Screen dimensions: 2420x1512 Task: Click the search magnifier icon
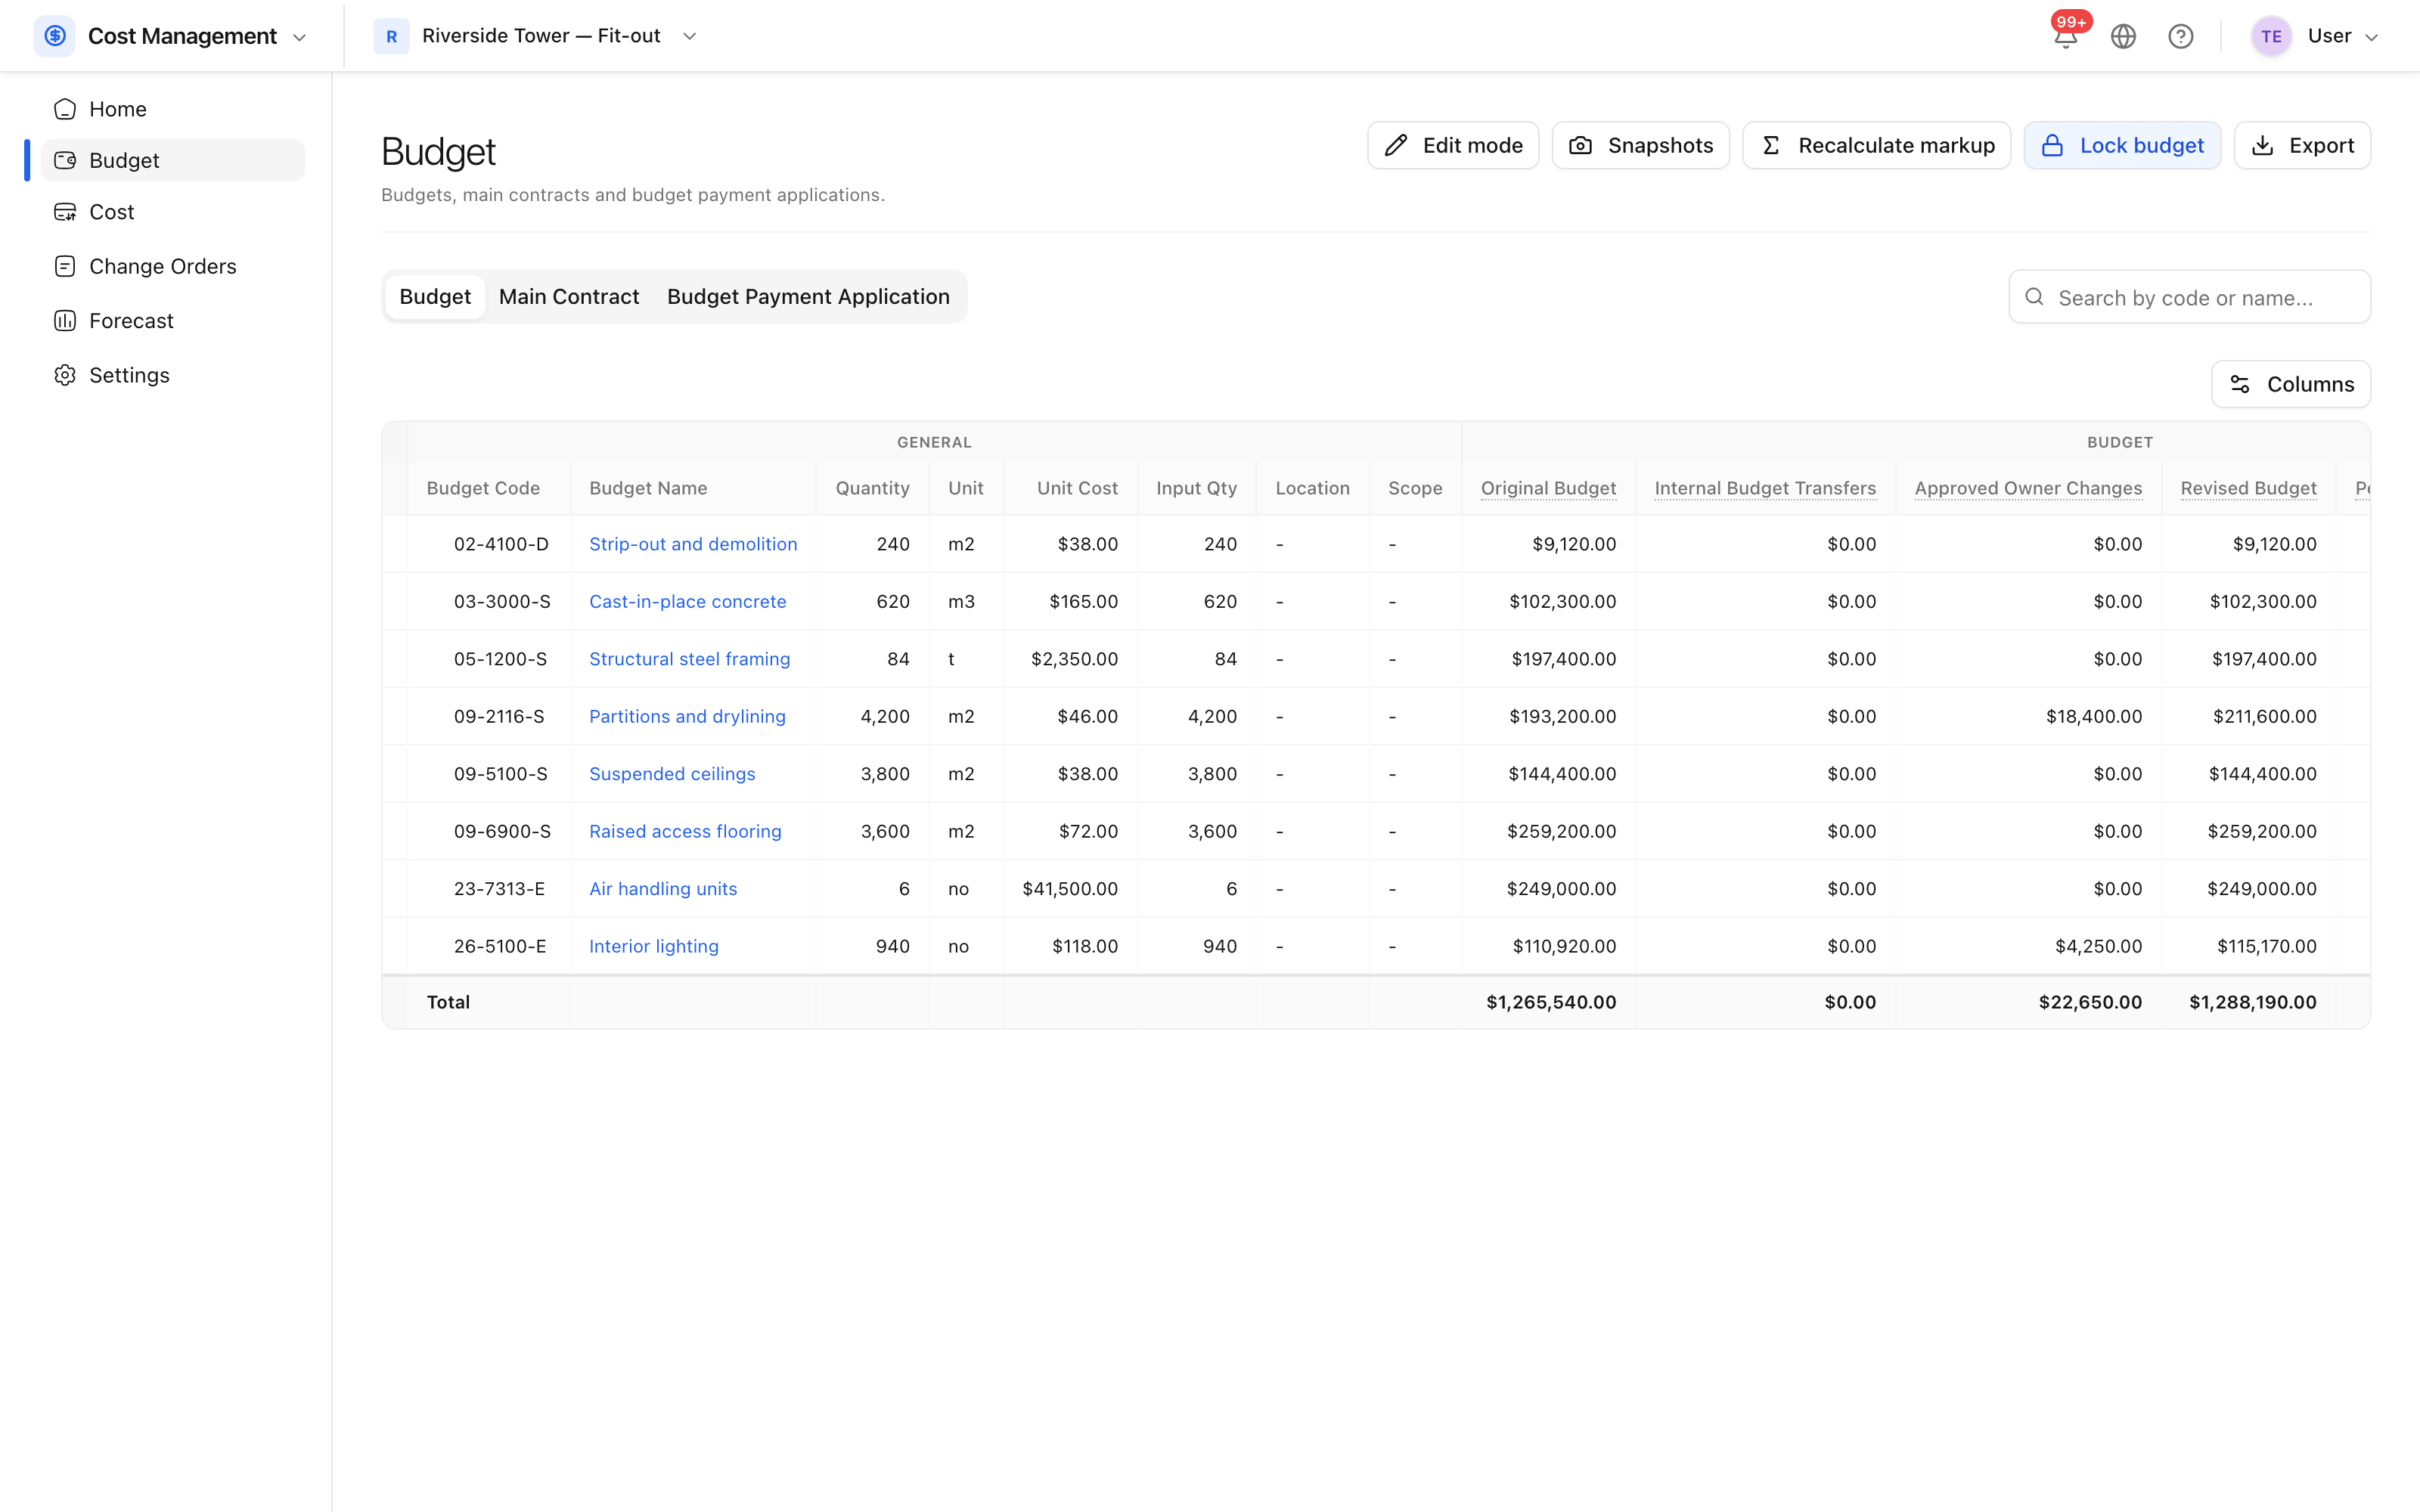(2034, 297)
